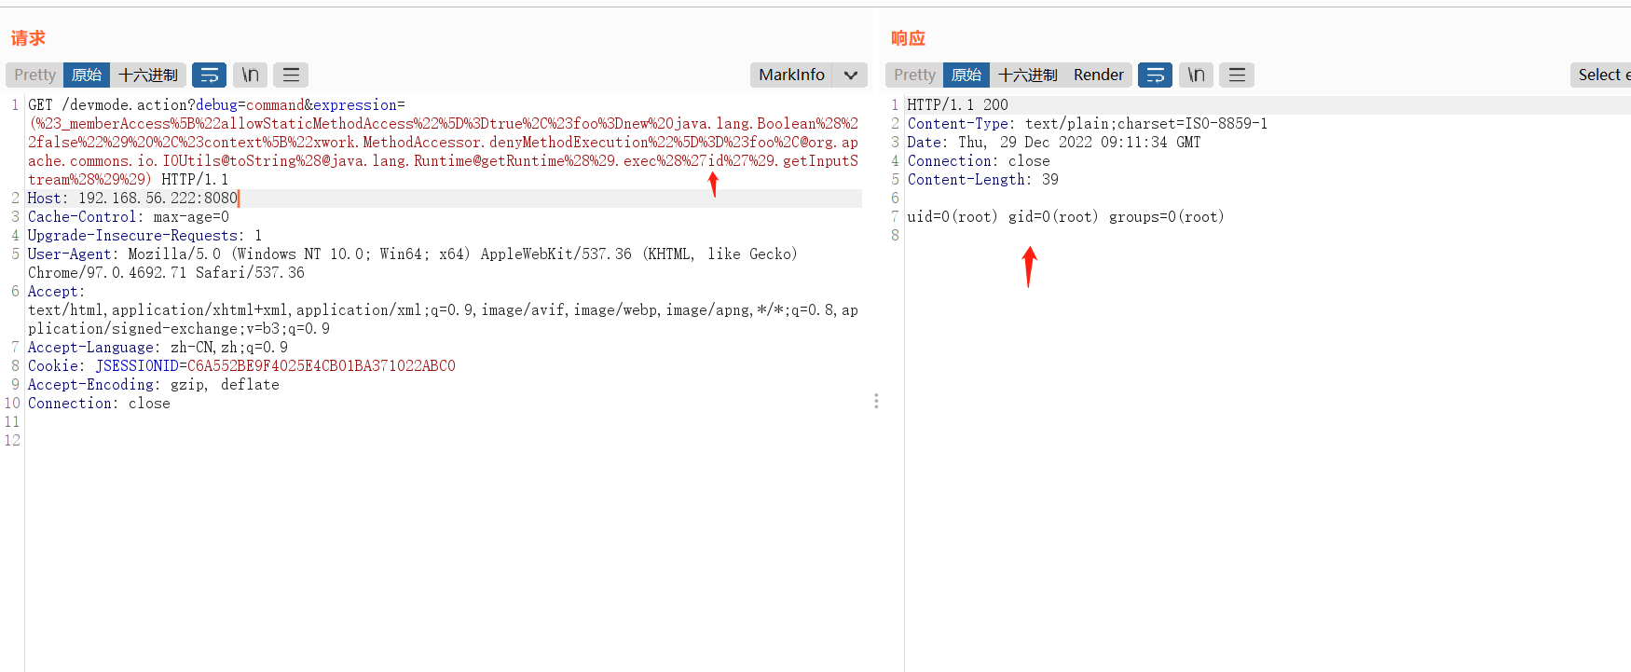This screenshot has width=1631, height=672.
Task: Toggle show non-printable \n in response panel
Action: tap(1196, 75)
